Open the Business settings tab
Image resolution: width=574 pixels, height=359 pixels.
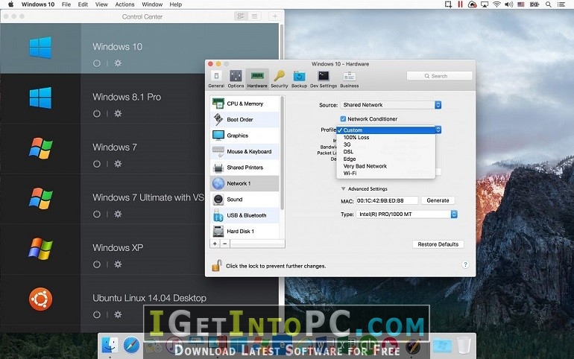[349, 80]
